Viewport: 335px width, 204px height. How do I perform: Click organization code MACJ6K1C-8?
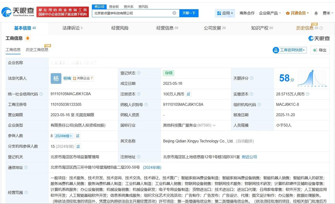(287, 105)
